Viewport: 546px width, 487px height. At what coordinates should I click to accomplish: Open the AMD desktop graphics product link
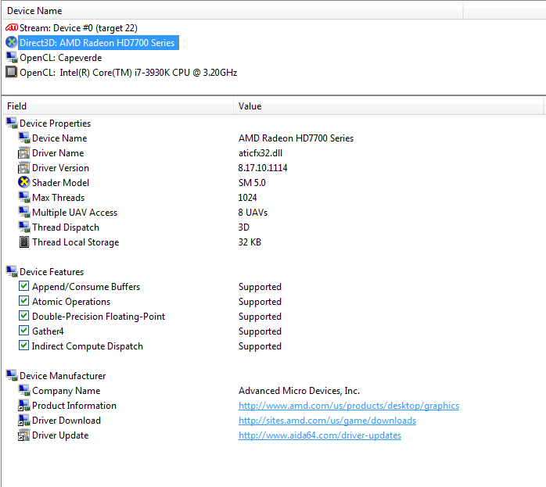pos(349,406)
